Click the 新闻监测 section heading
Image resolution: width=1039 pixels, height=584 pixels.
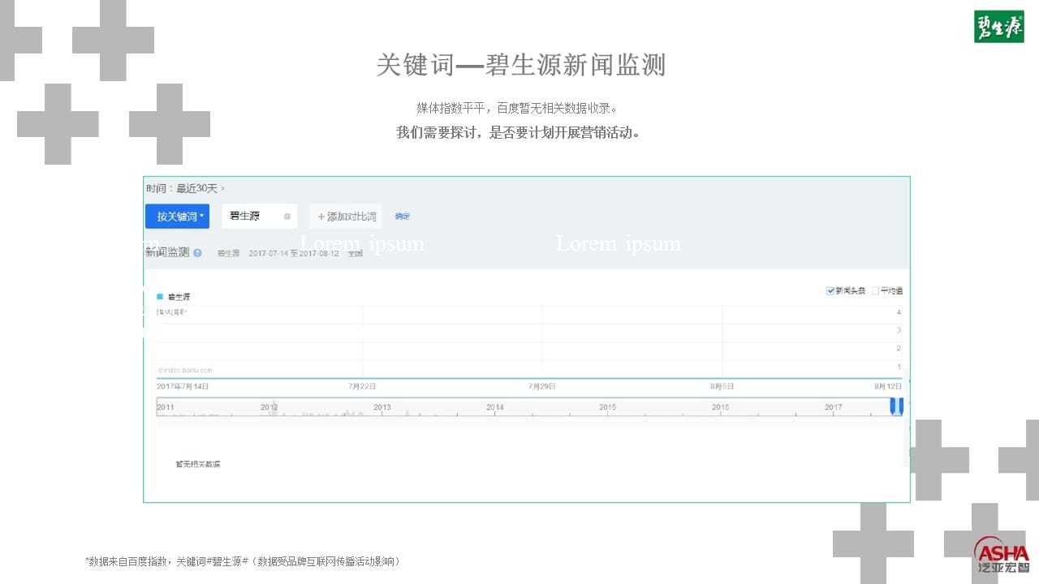pyautogui.click(x=167, y=253)
